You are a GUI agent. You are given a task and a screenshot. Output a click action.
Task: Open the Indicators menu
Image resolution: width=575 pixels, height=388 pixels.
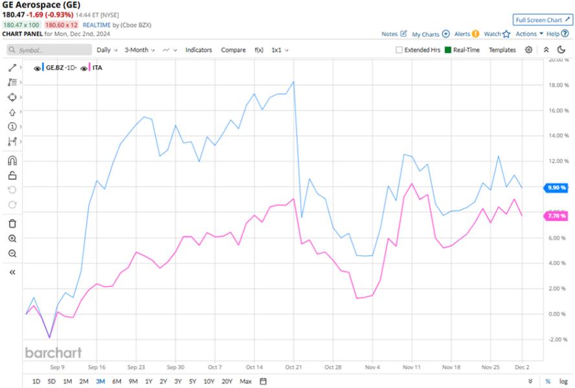198,50
